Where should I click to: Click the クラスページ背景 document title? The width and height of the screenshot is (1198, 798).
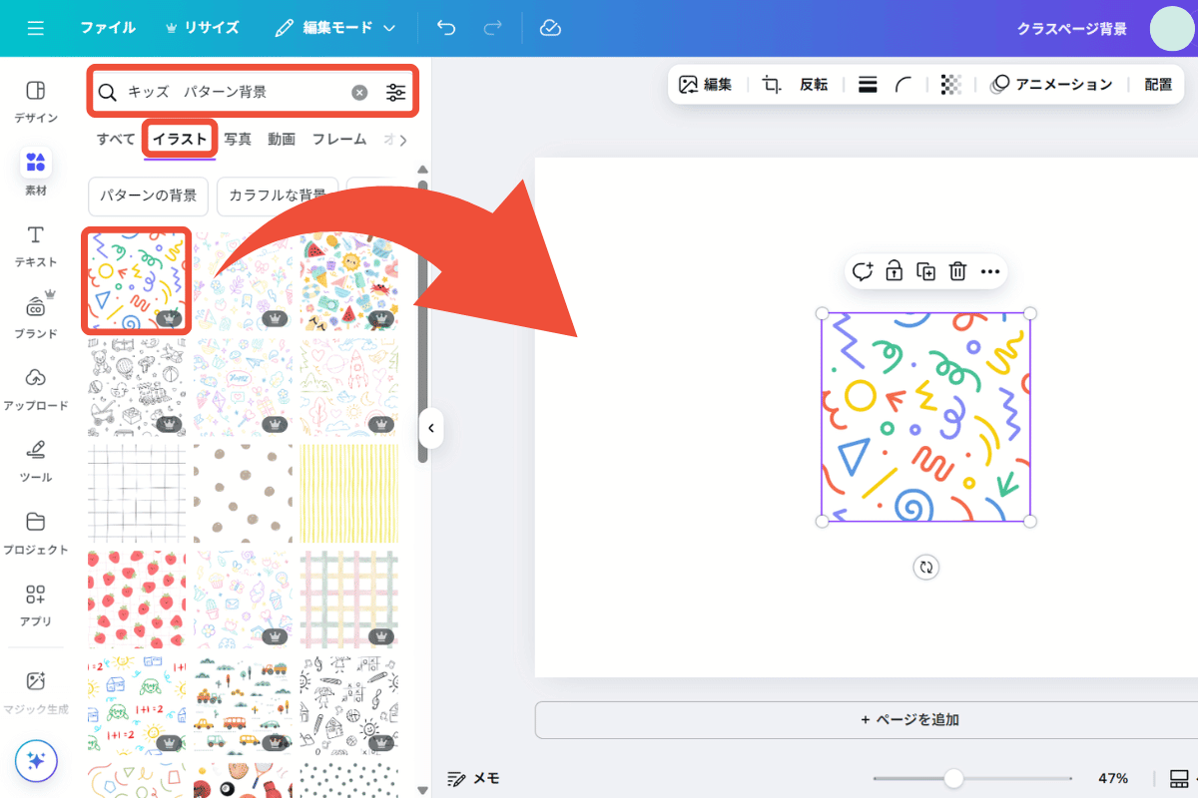1072,28
